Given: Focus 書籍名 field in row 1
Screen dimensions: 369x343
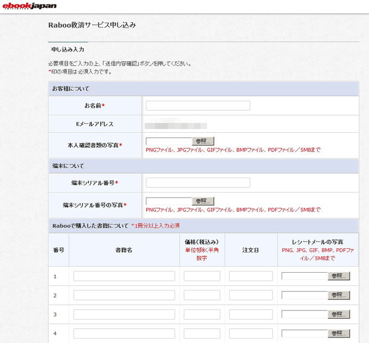Looking at the screenshot, I should tap(124, 276).
